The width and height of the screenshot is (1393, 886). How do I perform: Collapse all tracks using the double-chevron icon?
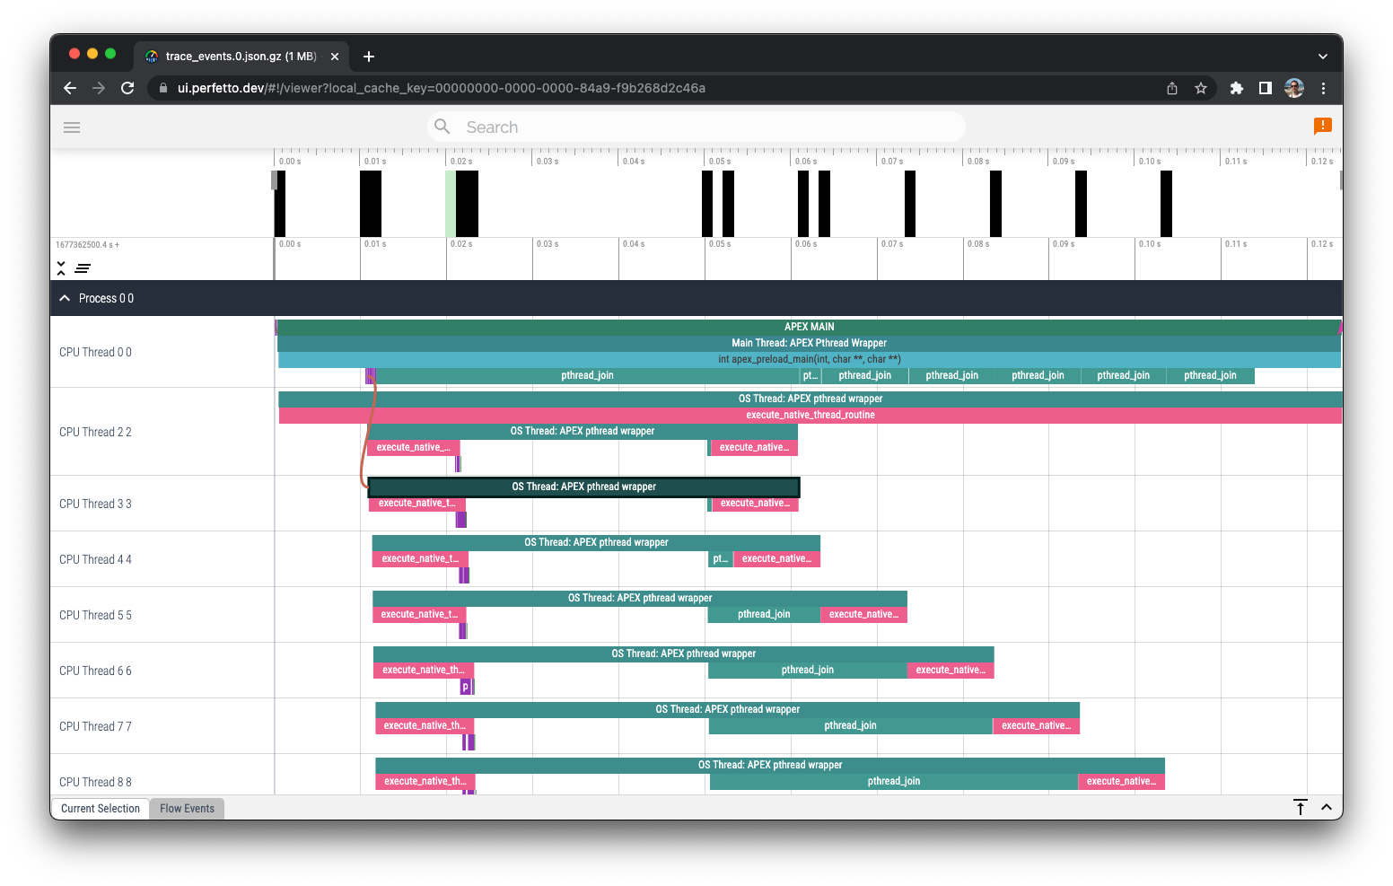(61, 268)
